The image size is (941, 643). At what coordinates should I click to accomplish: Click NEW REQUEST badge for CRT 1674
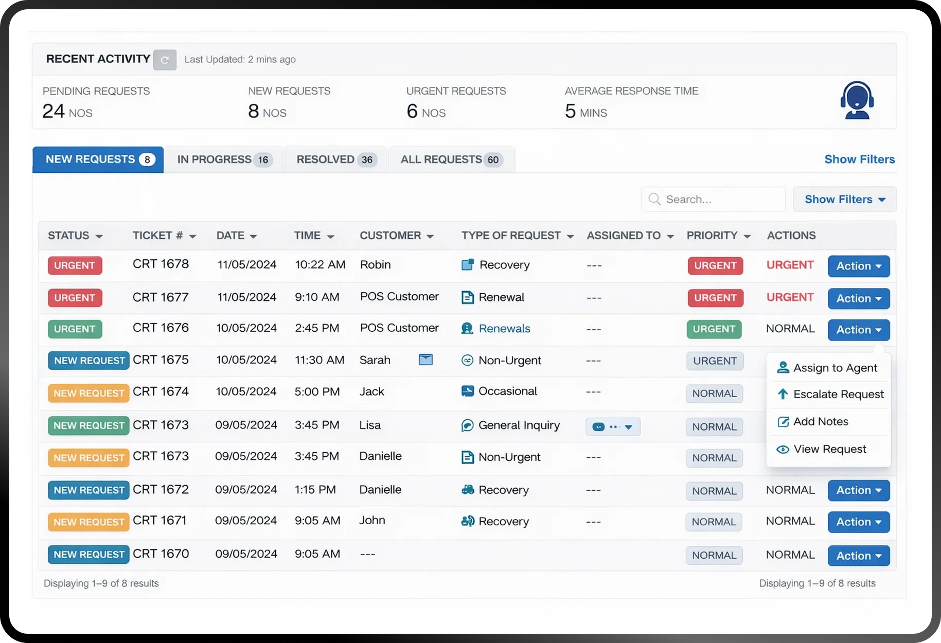88,393
